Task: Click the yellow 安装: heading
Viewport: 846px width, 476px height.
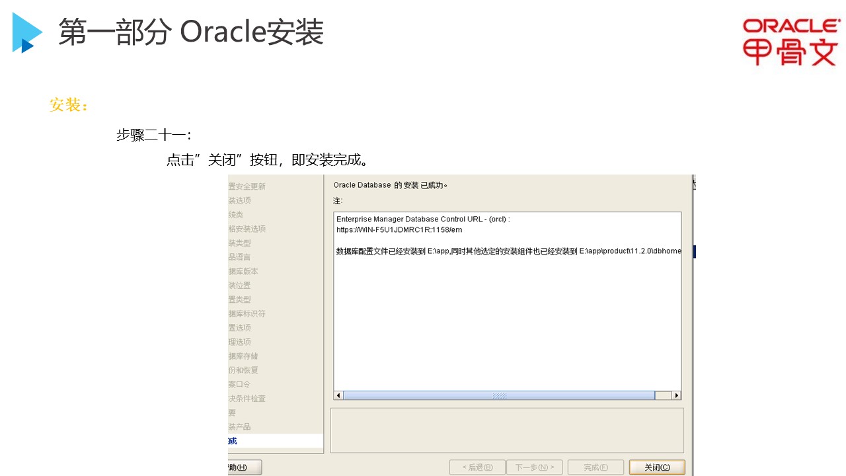Action: pyautogui.click(x=69, y=105)
